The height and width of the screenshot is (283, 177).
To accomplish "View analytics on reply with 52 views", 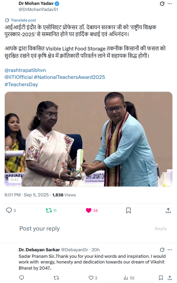I will 129,278.
